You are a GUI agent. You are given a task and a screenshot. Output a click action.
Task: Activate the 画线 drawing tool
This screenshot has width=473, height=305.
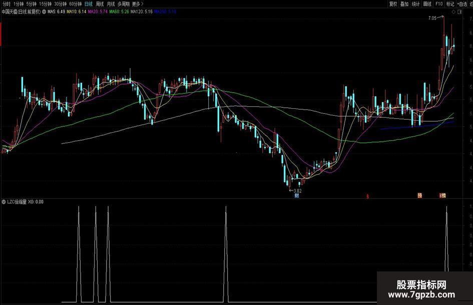pos(427,4)
